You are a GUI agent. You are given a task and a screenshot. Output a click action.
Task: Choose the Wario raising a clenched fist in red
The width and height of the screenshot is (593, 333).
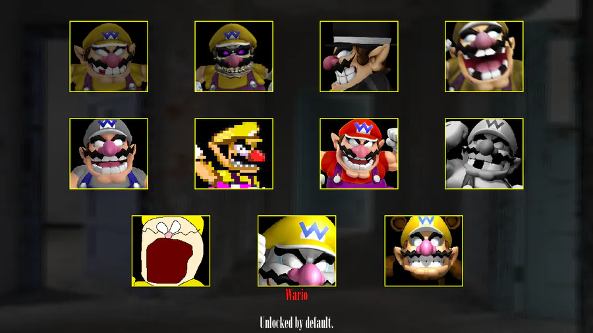(359, 153)
